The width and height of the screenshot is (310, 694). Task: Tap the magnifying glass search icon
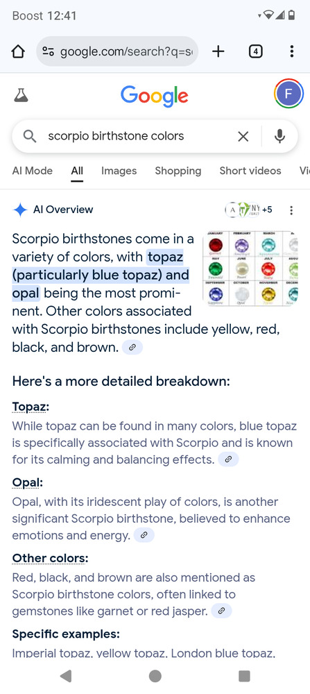pos(30,136)
